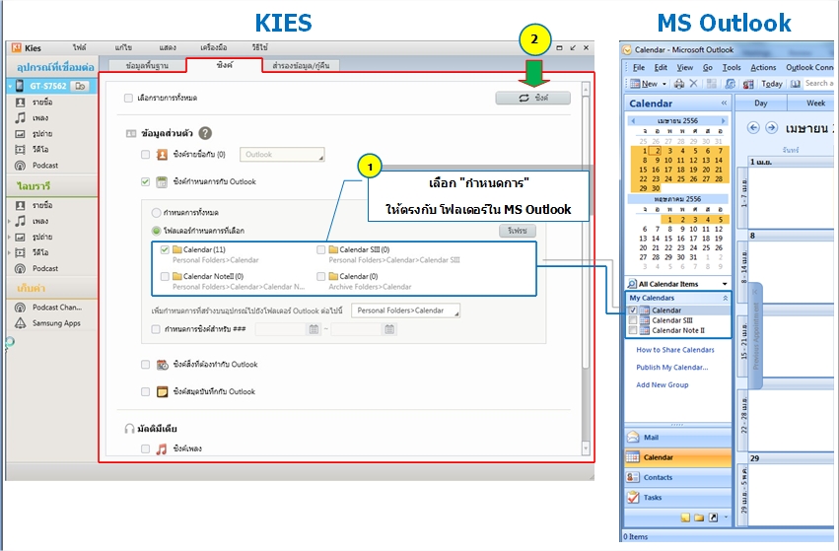The height and width of the screenshot is (551, 839).
Task: Click the Address Book icon in Outlook toolbar
Action: (x=796, y=84)
